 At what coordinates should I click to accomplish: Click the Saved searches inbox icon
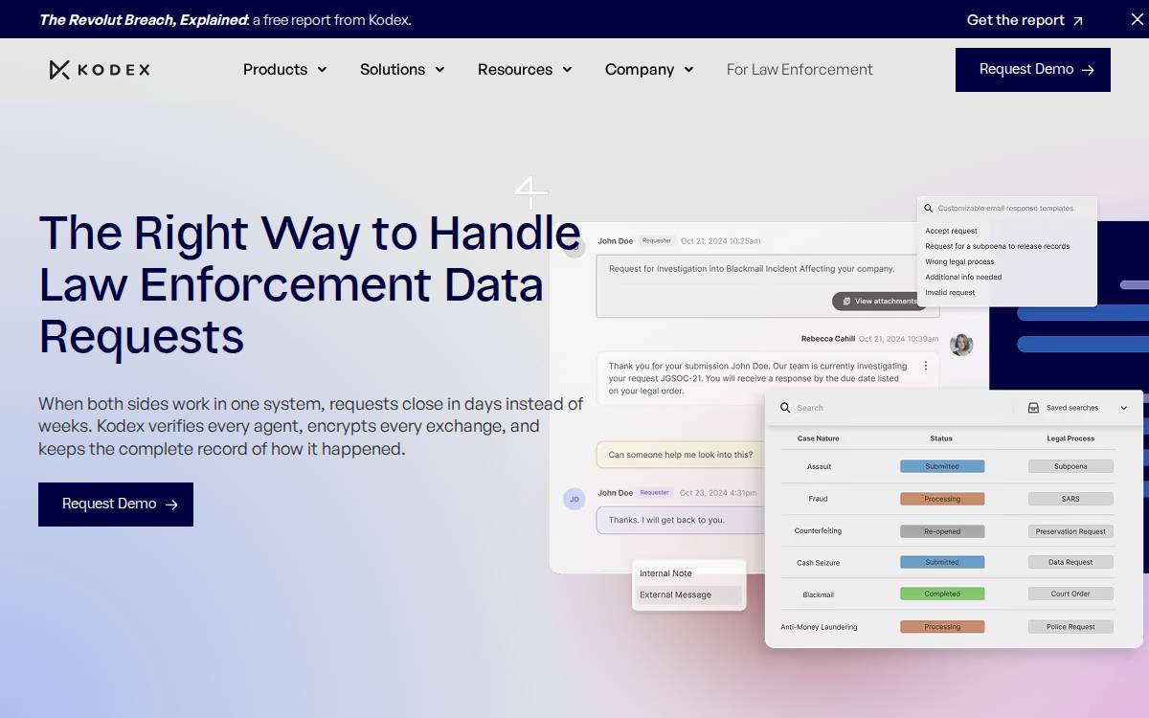point(1033,408)
